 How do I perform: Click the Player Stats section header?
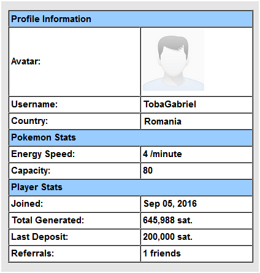[131, 187]
